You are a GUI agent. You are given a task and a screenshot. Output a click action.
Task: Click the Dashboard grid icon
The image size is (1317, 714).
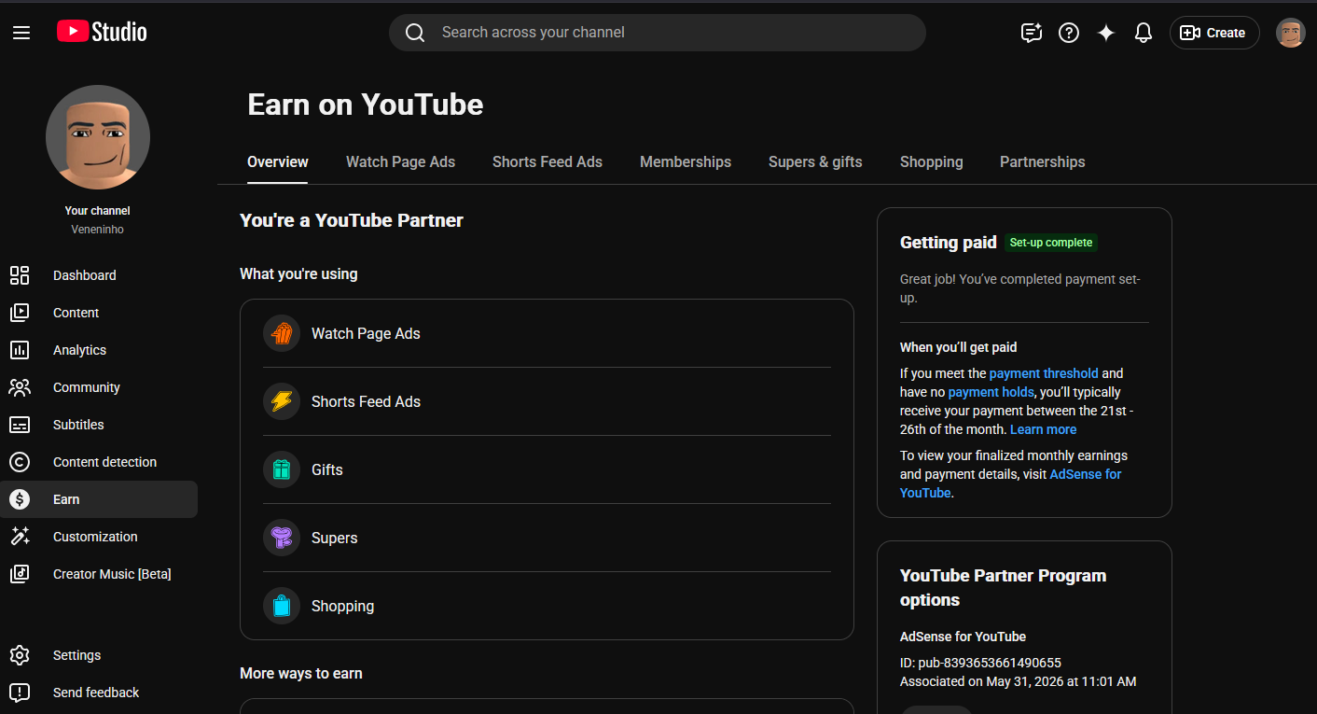(x=20, y=275)
